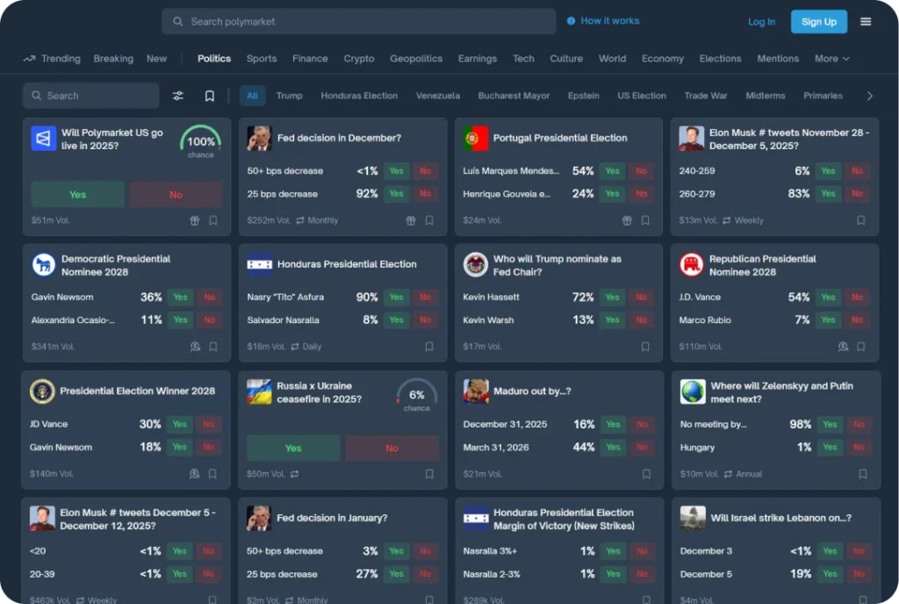Focus the Politics section Search box
Viewport: 899px width, 604px height.
[91, 96]
